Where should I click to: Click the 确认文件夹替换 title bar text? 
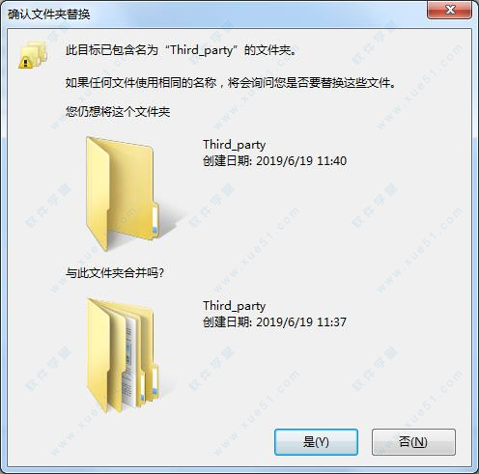pyautogui.click(x=49, y=14)
